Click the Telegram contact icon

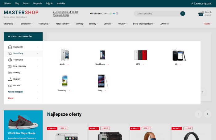click(114, 14)
